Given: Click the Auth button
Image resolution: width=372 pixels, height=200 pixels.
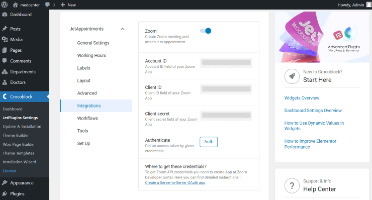Looking at the screenshot, I should point(209,142).
